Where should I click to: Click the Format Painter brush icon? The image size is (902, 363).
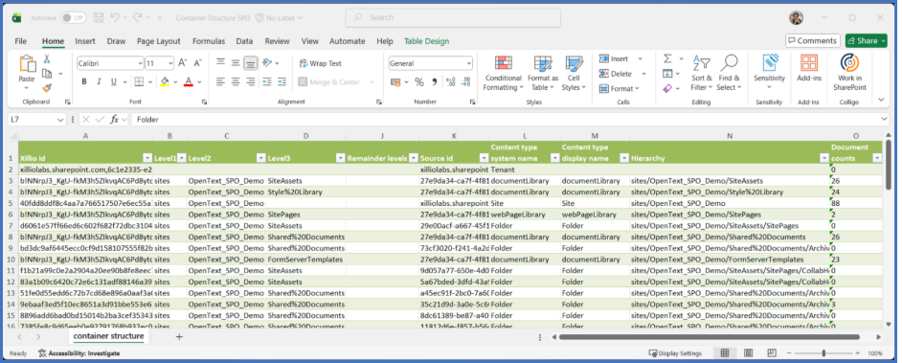(x=47, y=88)
